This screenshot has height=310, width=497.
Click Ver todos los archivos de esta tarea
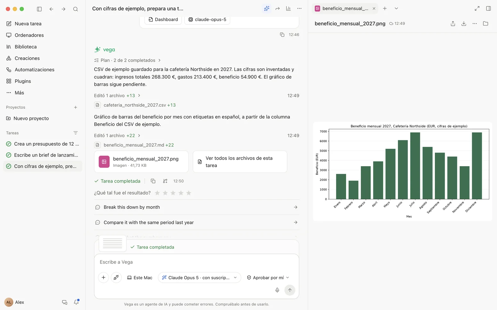pos(240,162)
